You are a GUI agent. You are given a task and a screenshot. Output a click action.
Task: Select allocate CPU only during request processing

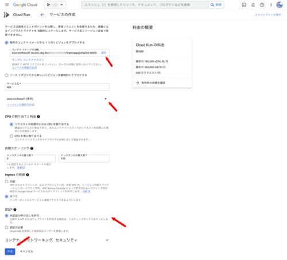click(11, 124)
